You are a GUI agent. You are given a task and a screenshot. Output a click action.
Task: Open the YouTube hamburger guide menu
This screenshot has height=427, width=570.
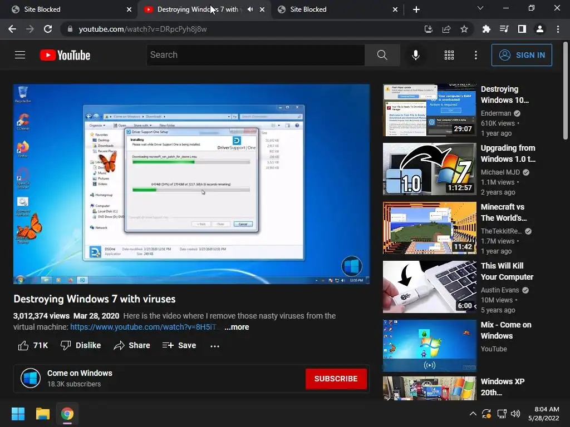click(x=20, y=55)
